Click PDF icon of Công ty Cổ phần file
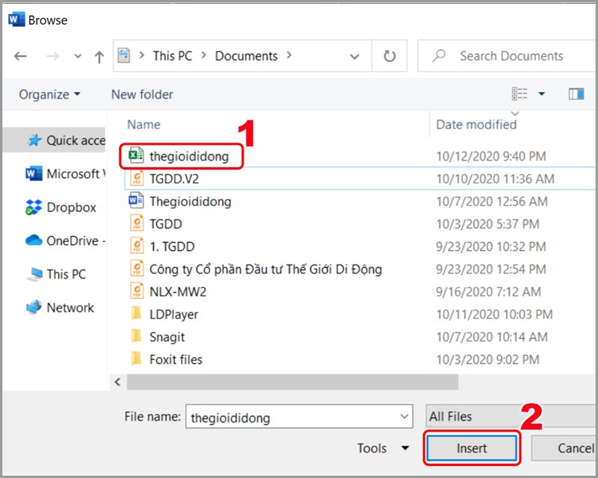The height and width of the screenshot is (478, 598). click(x=137, y=269)
